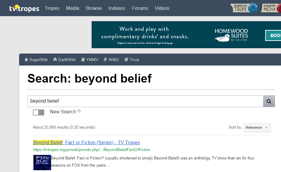
Task: Toggle the New Search switch
Action: 39,112
